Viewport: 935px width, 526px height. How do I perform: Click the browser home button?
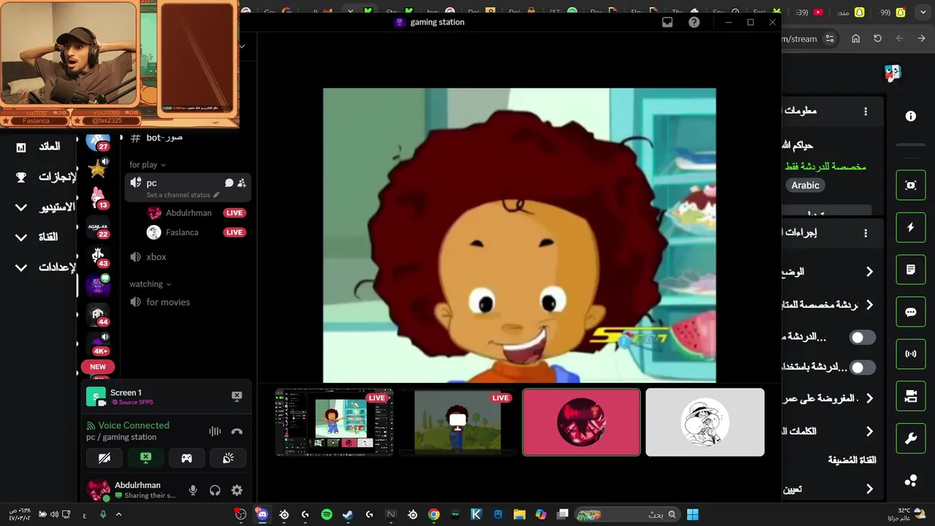pos(855,39)
